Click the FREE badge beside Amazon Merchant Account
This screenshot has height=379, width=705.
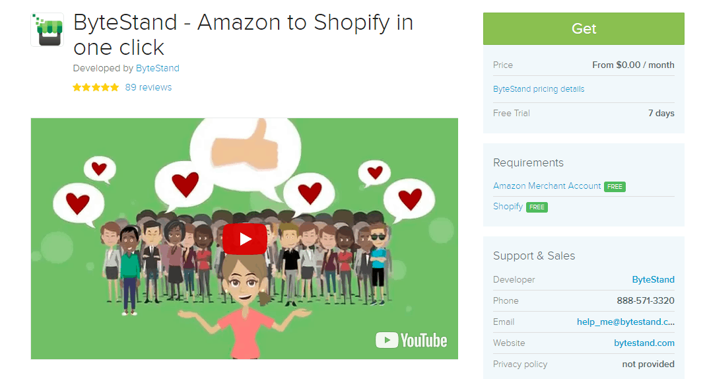(615, 187)
